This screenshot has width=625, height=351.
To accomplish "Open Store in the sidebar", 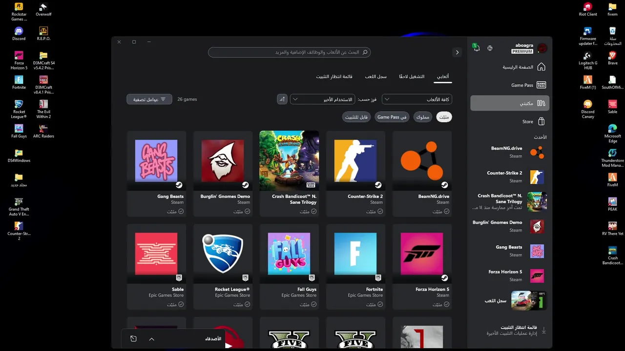I will pos(509,121).
